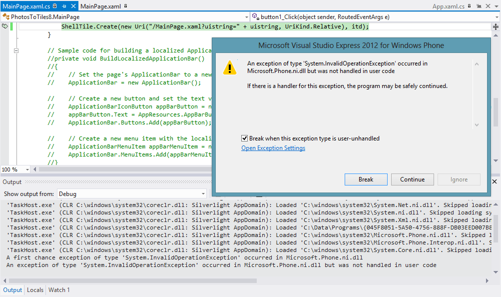Click the Output line loading Microsoft.Phone.Interop.ni.dll
The width and height of the screenshot is (501, 297).
pyautogui.click(x=249, y=242)
